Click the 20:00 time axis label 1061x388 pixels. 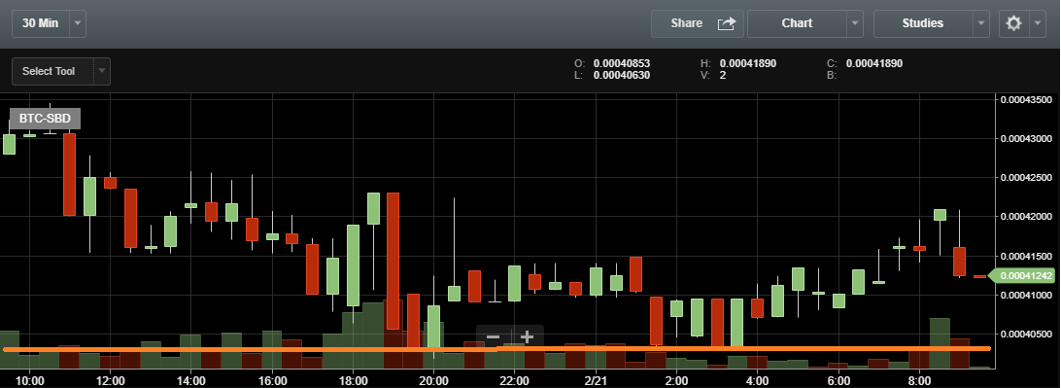pyautogui.click(x=434, y=380)
